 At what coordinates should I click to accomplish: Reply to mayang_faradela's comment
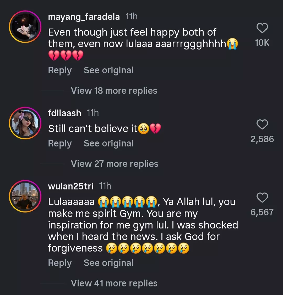pos(60,70)
